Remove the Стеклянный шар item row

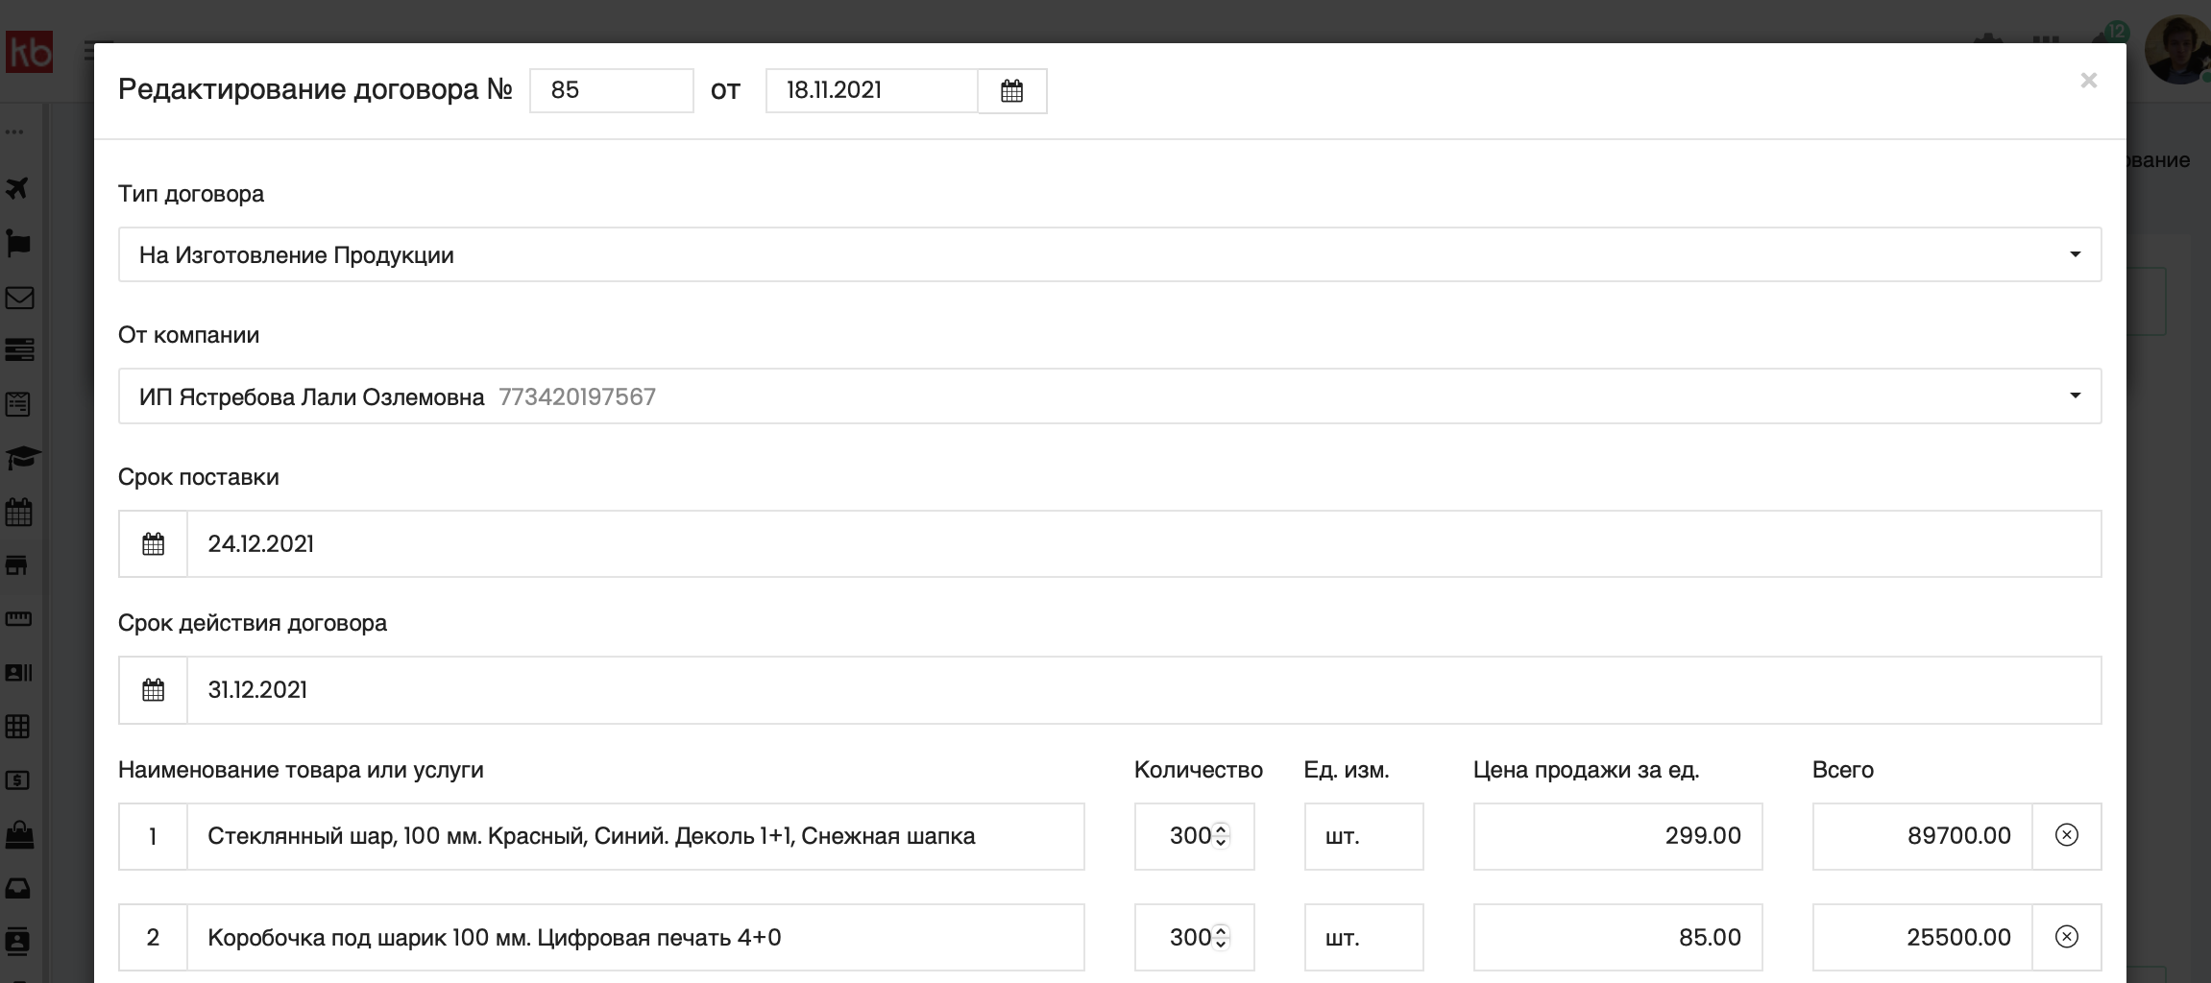(x=2066, y=836)
